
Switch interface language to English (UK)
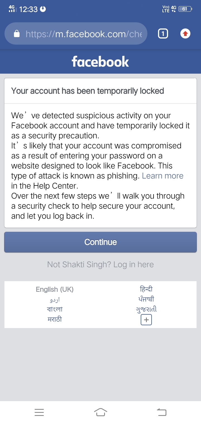click(55, 290)
